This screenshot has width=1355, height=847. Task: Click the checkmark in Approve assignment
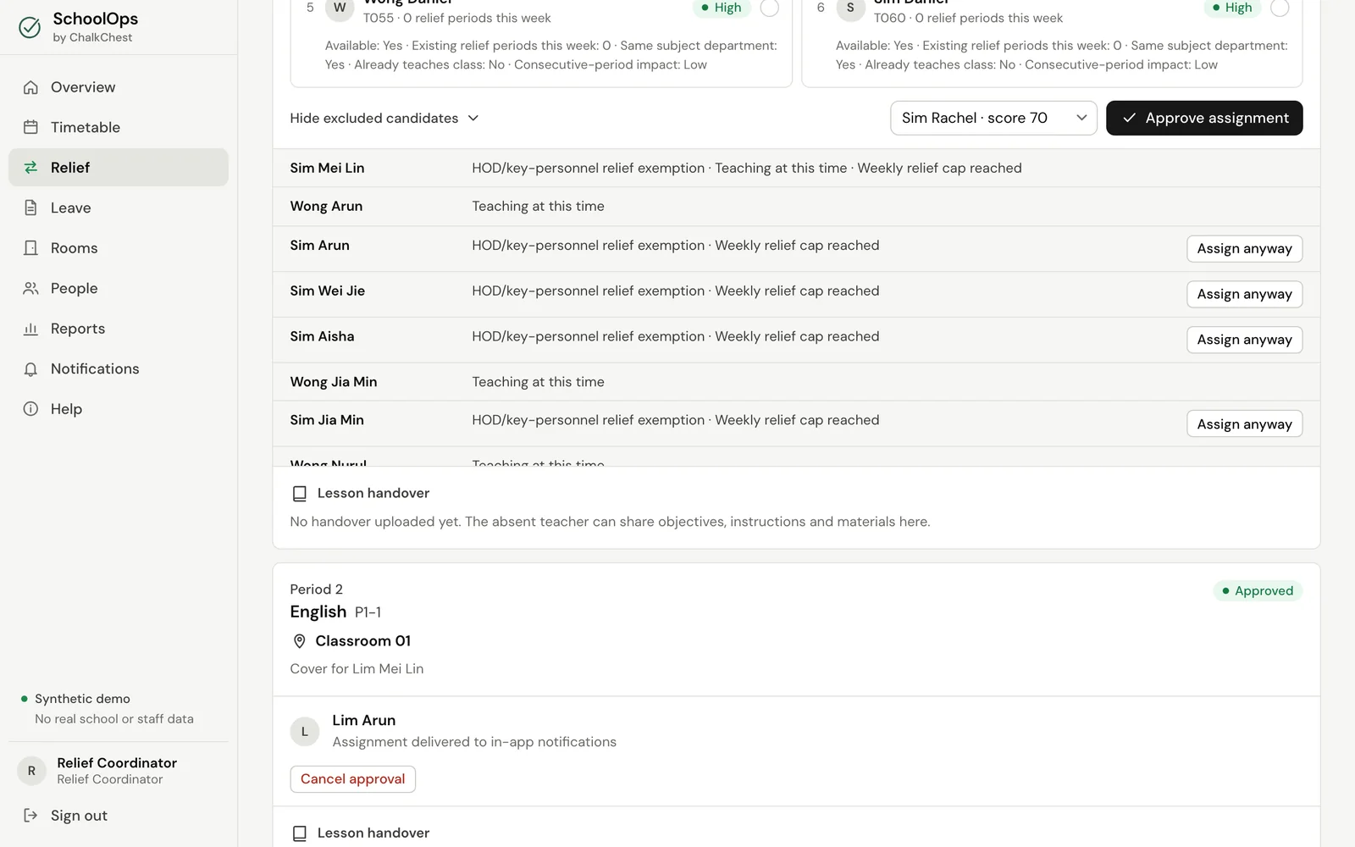pyautogui.click(x=1129, y=118)
